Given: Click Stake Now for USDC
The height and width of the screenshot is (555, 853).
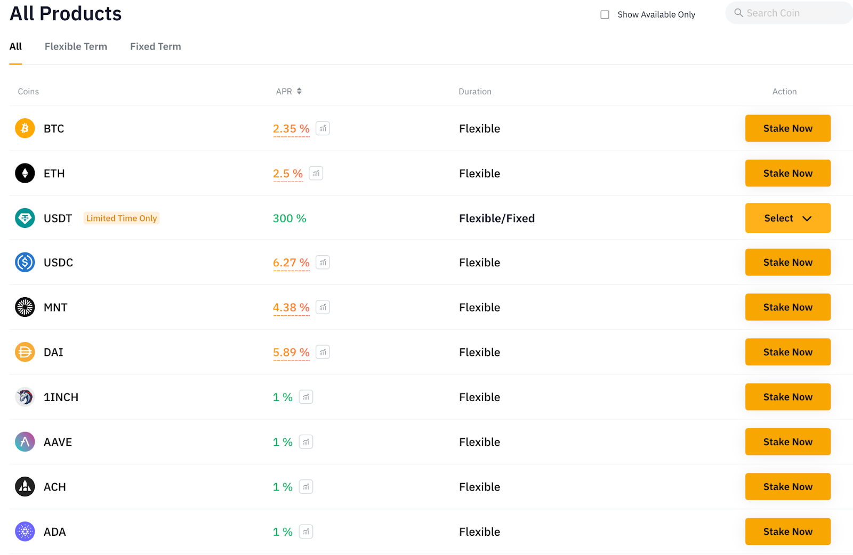Looking at the screenshot, I should 787,262.
